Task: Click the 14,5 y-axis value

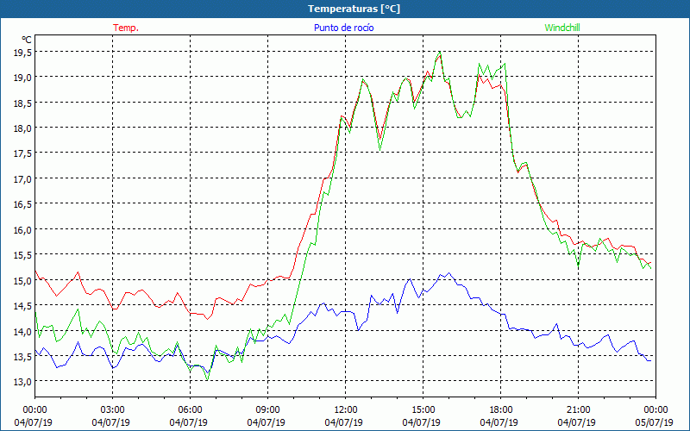Action: pyautogui.click(x=22, y=306)
